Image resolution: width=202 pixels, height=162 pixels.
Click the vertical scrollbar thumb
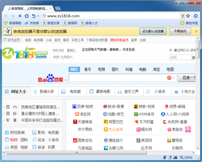[x=198, y=49]
